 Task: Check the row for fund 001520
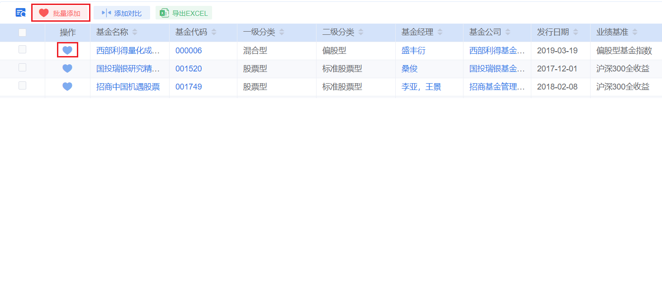coord(22,67)
